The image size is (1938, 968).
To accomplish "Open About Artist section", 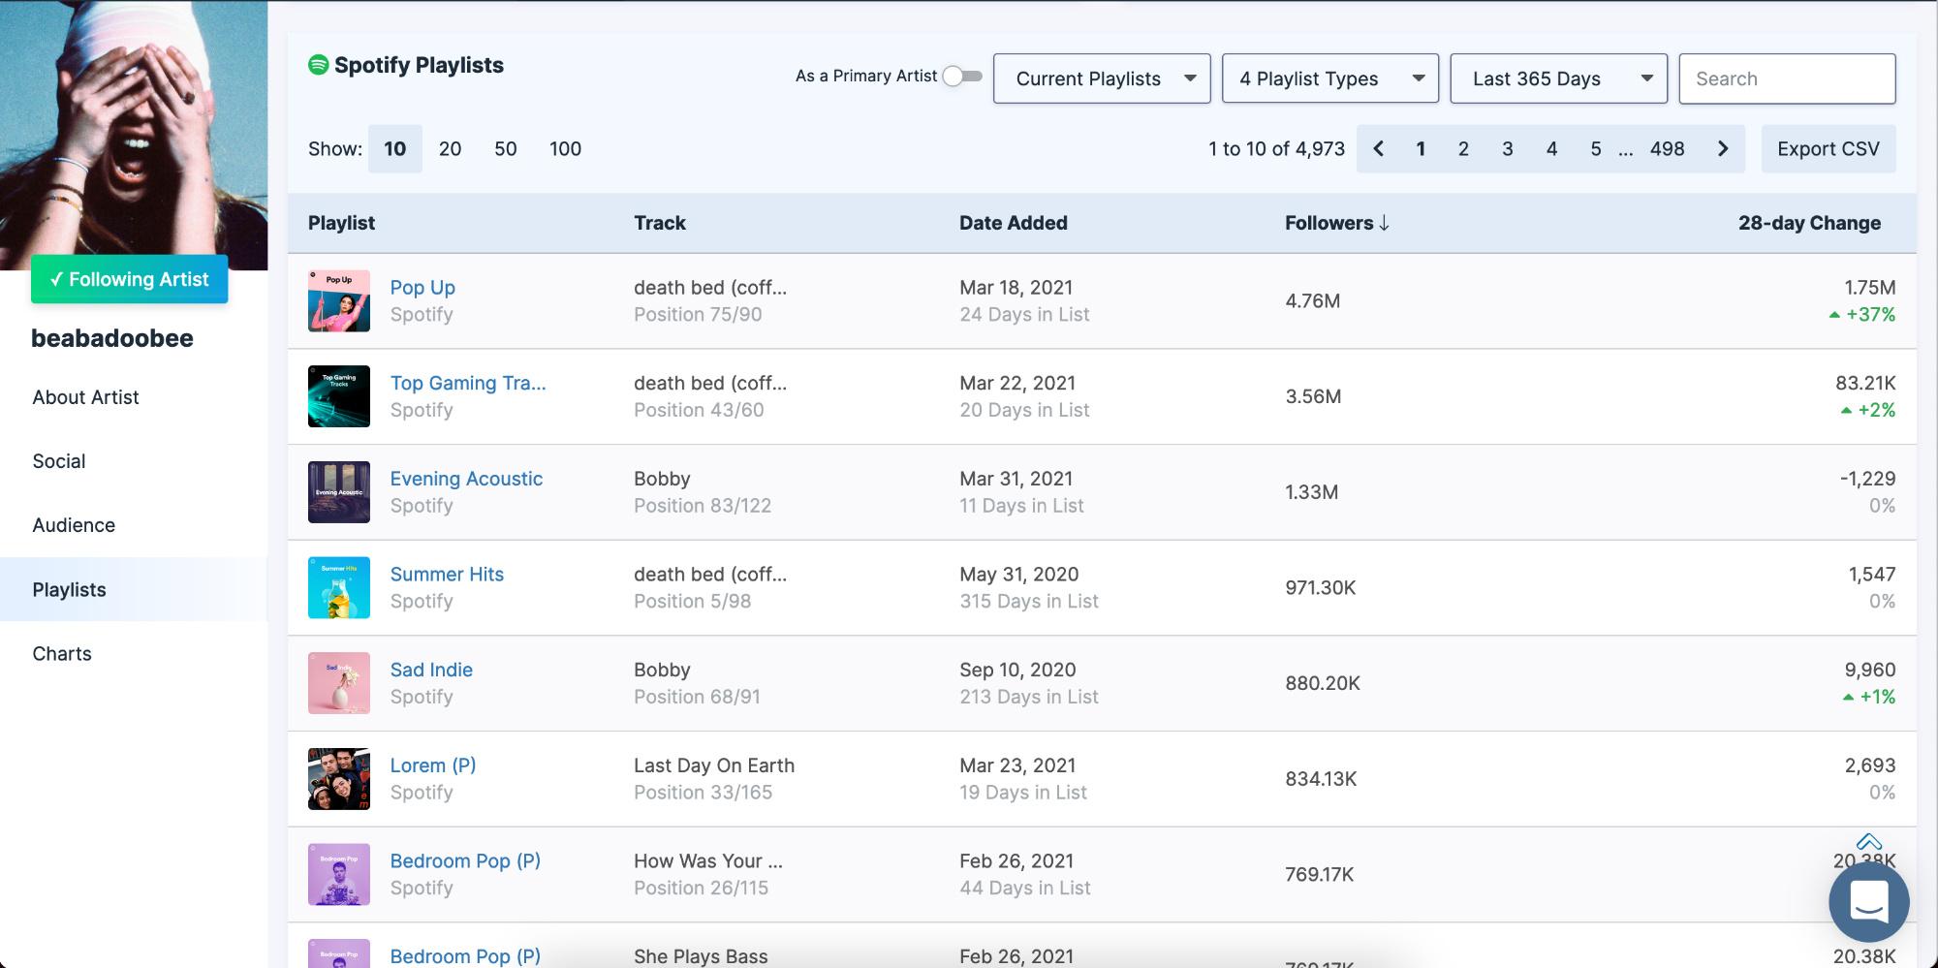I will [x=85, y=397].
